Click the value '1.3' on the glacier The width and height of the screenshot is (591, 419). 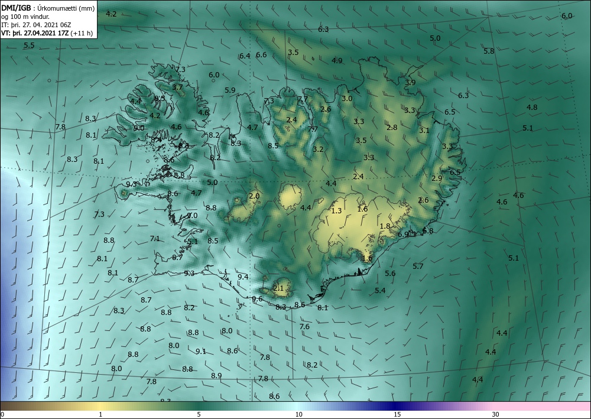coord(336,210)
